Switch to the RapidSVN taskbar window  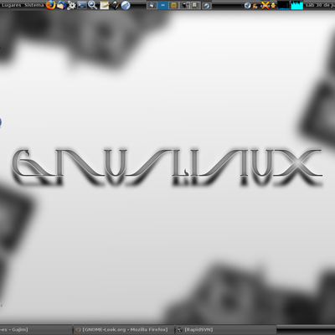[226, 330]
